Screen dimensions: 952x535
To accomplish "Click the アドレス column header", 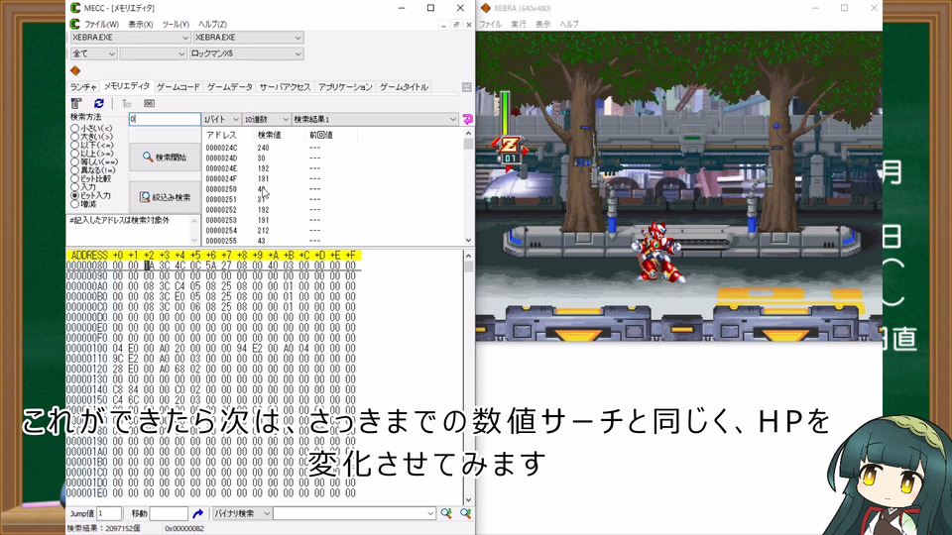I will pos(221,136).
